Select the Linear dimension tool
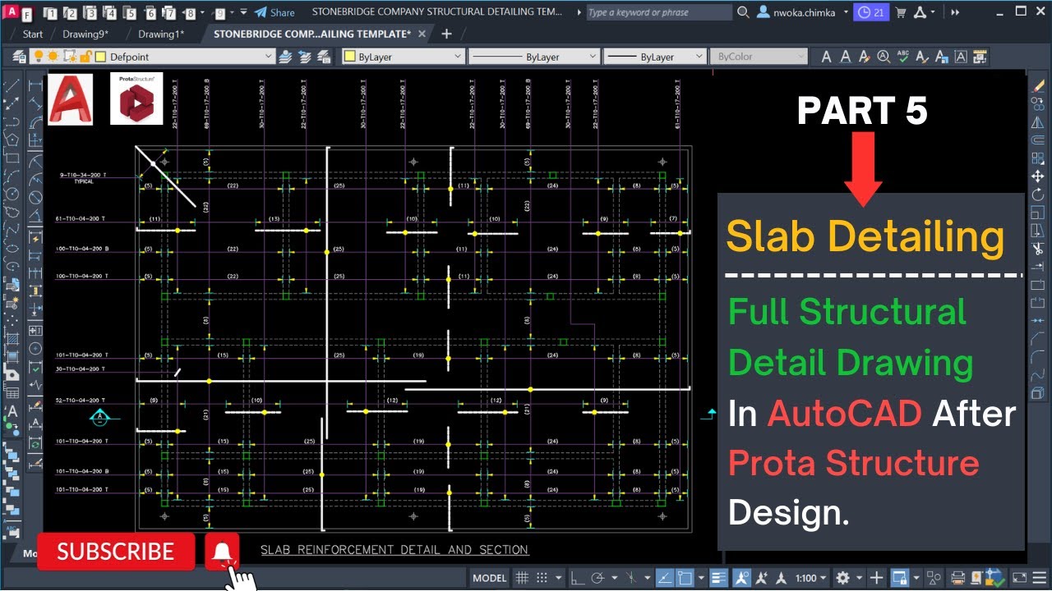This screenshot has height=591, width=1052. coord(35,85)
